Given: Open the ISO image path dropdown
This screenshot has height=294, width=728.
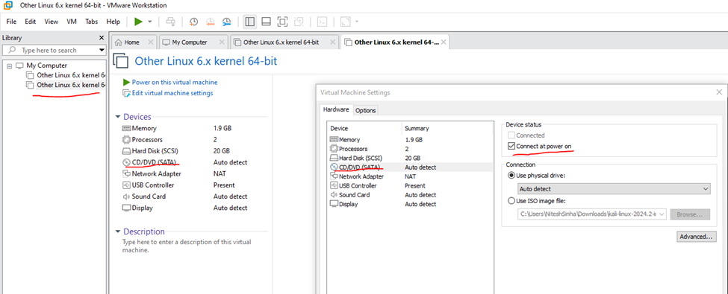Looking at the screenshot, I should pyautogui.click(x=662, y=214).
